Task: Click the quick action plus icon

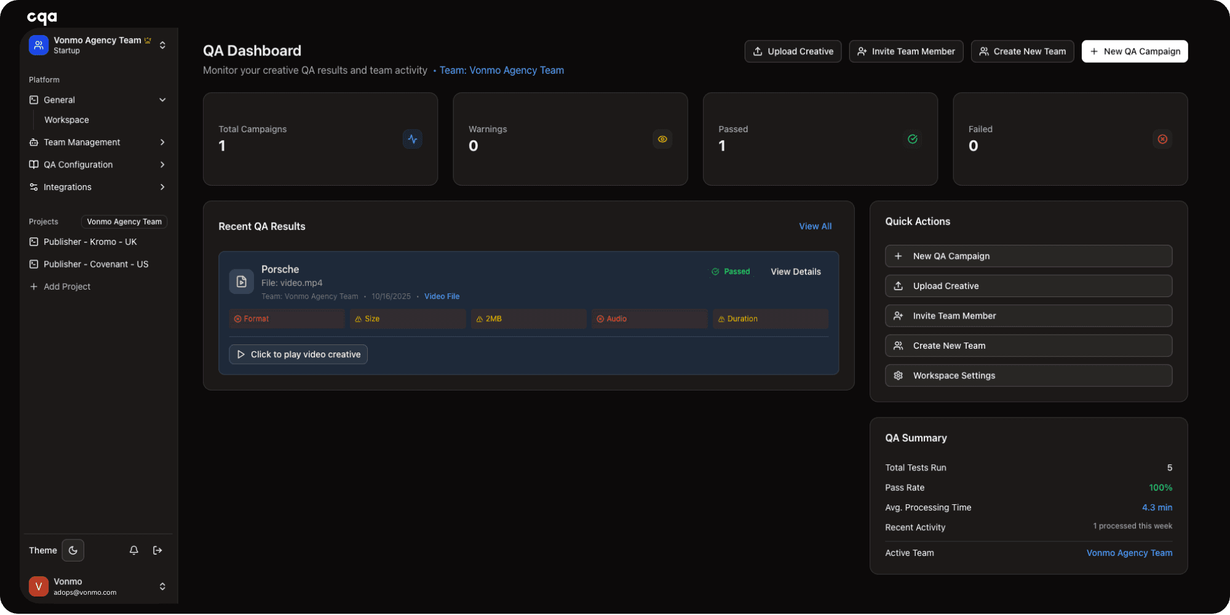Action: click(898, 256)
